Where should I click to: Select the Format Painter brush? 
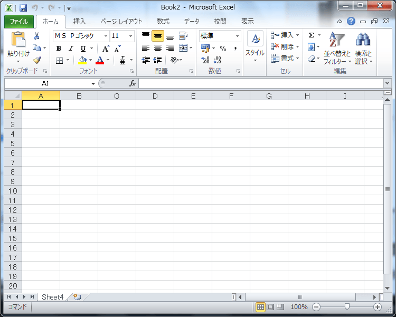tap(37, 60)
